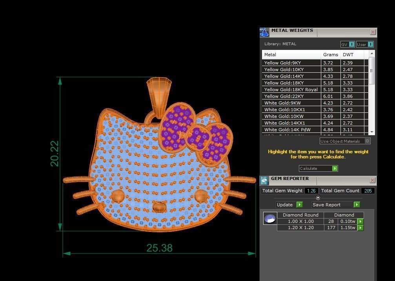The height and width of the screenshot is (281, 395).
Task: Select the Yellow Gold:14KY row
Action: click(315, 76)
